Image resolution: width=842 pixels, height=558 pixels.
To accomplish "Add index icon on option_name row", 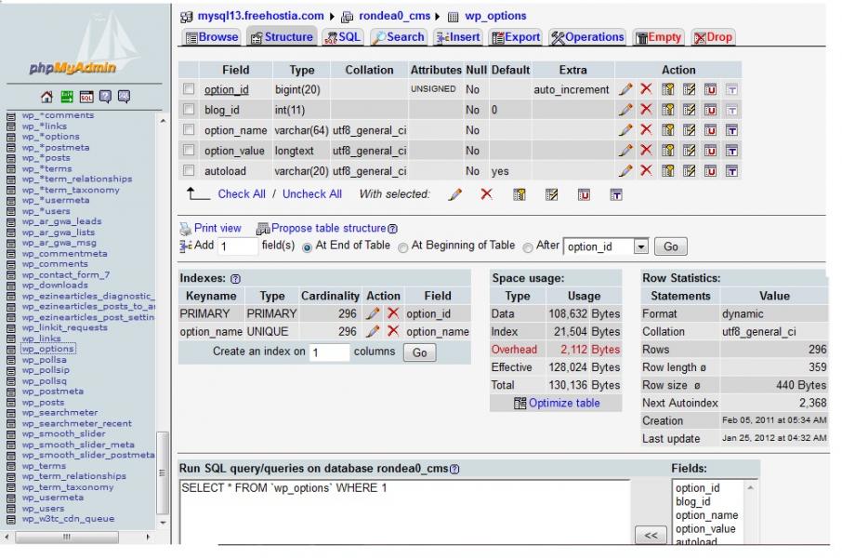I will coord(689,130).
